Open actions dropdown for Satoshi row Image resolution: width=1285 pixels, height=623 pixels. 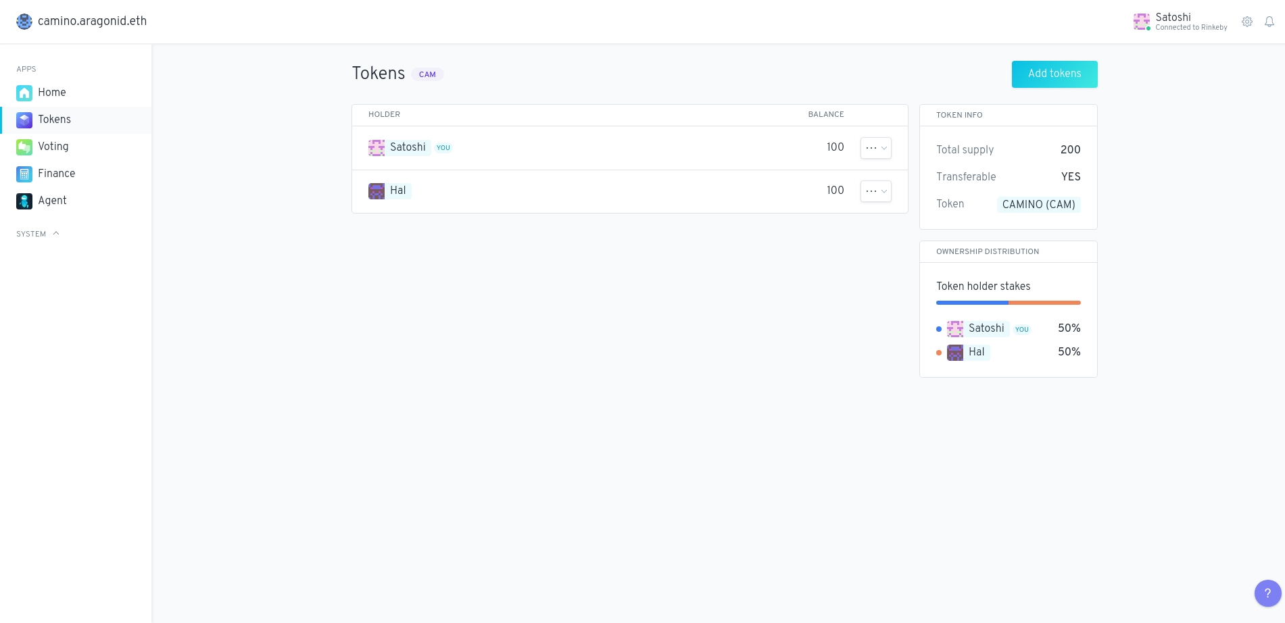875,148
